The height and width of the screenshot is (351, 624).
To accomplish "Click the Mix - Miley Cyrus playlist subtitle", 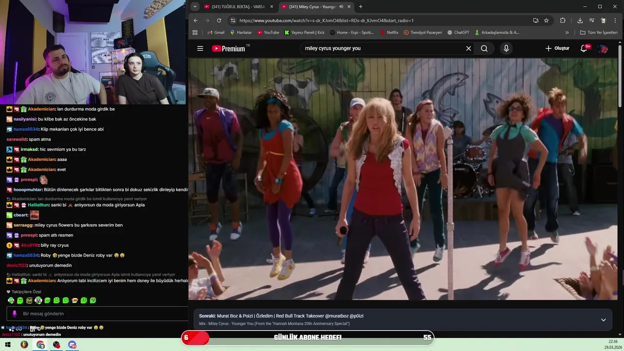I will (274, 324).
